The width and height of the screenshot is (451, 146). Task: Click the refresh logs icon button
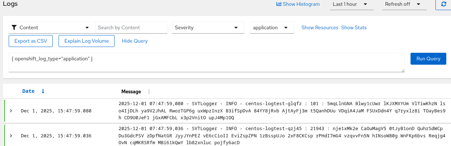pos(443,4)
